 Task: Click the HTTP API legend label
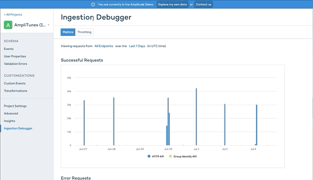point(158,157)
